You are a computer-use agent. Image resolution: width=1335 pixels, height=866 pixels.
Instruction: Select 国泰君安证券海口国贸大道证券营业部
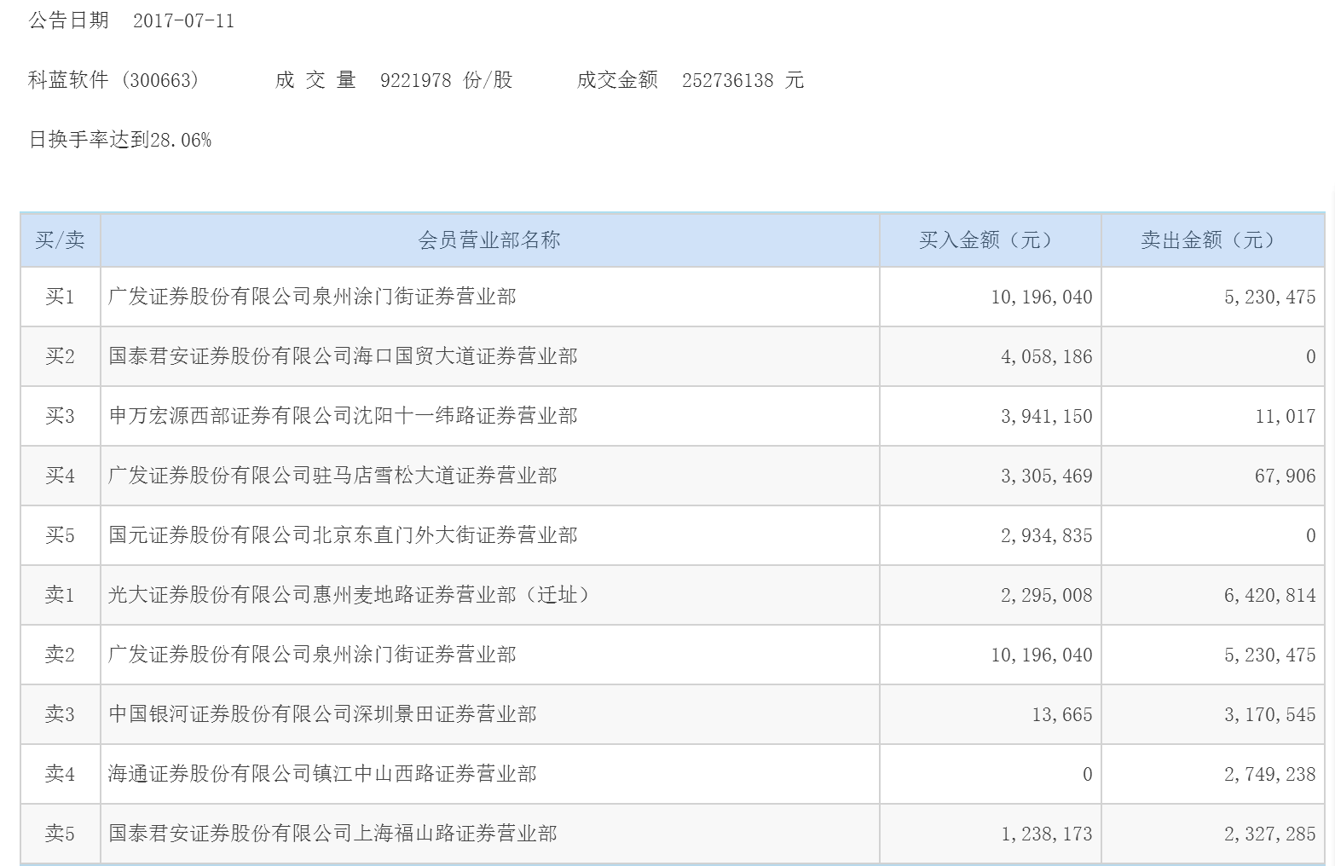tap(343, 356)
